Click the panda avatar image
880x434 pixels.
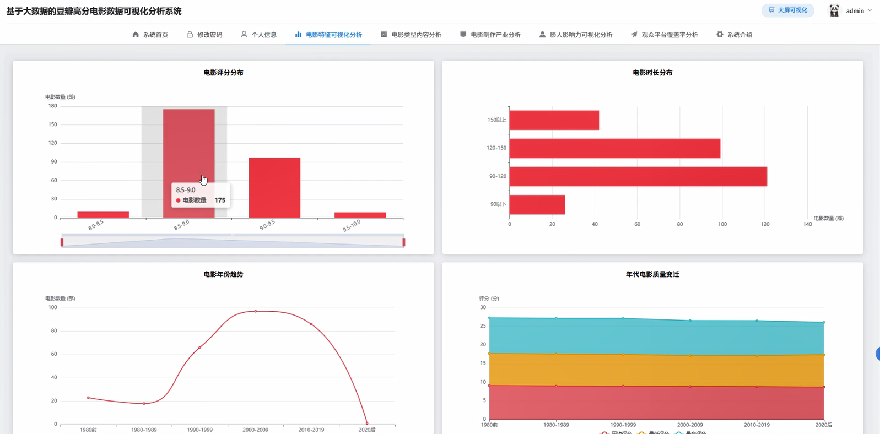tap(834, 10)
